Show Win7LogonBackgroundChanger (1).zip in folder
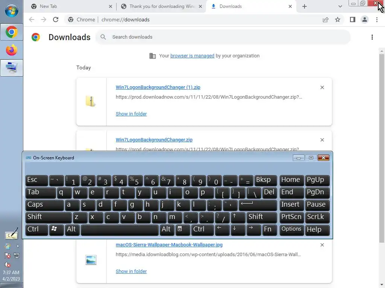The height and width of the screenshot is (288, 385). point(131,114)
